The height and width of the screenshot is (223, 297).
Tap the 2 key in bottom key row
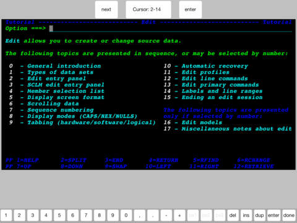tap(19, 216)
